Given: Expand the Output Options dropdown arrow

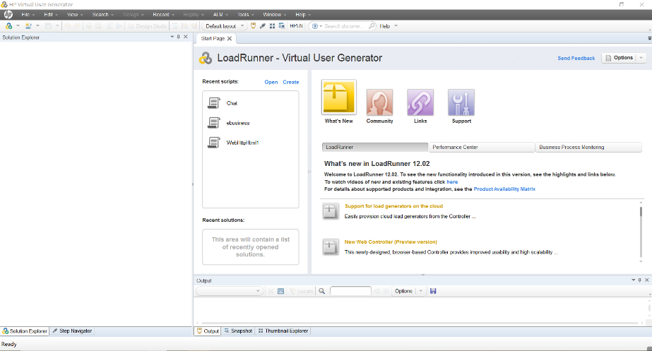Looking at the screenshot, I should pyautogui.click(x=421, y=291).
